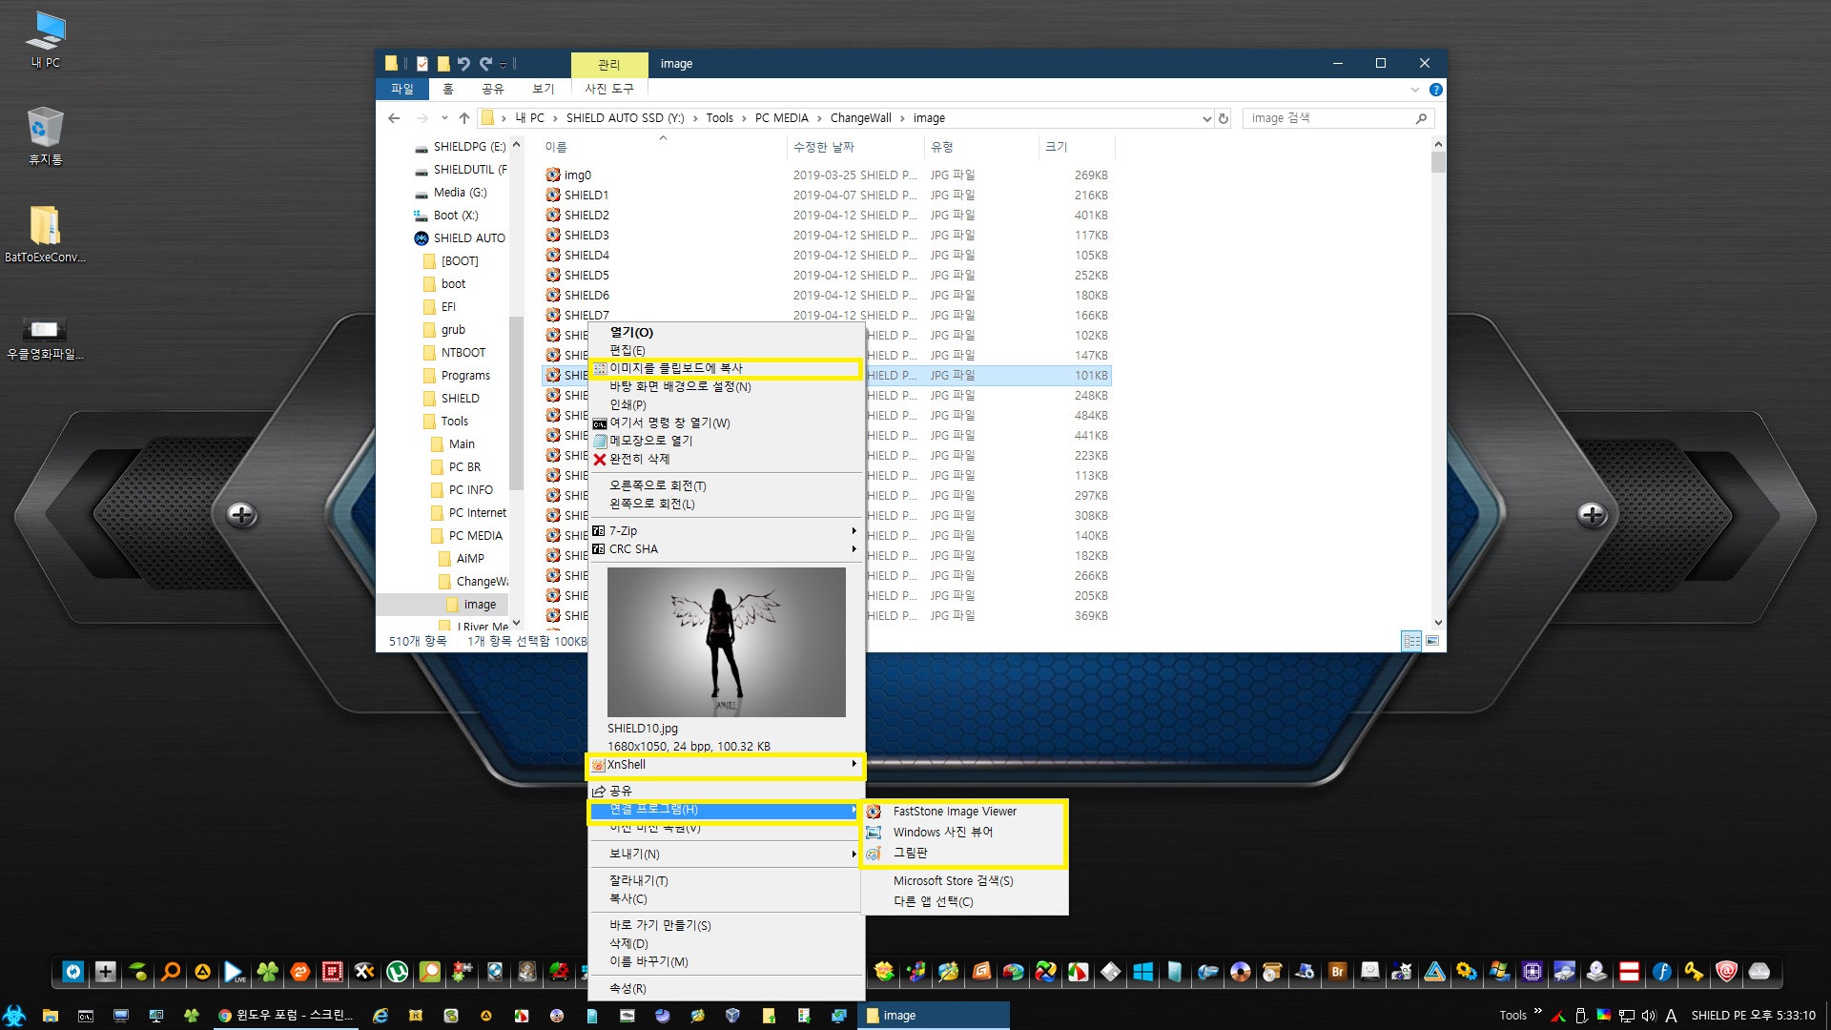The width and height of the screenshot is (1831, 1030).
Task: Click the SHIELD folder in sidebar
Action: tap(461, 398)
